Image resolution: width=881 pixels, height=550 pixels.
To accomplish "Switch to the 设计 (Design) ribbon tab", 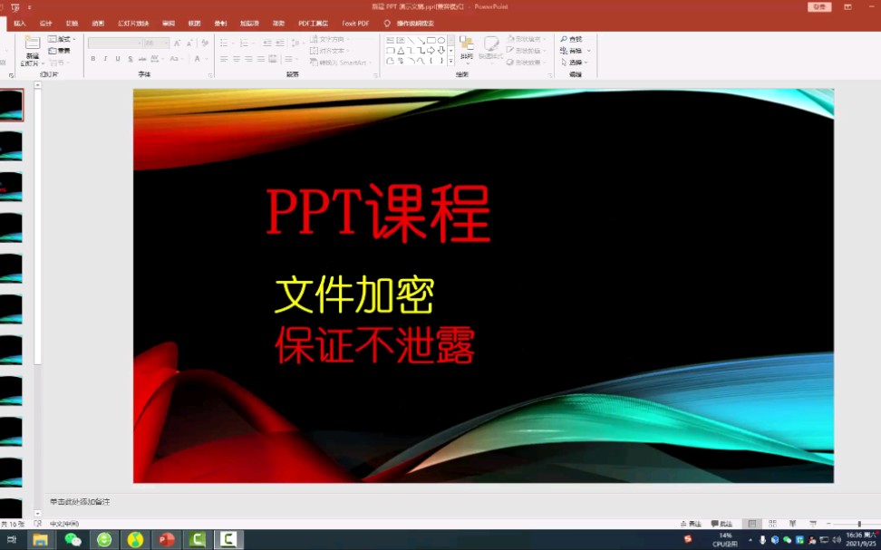I will (x=45, y=23).
